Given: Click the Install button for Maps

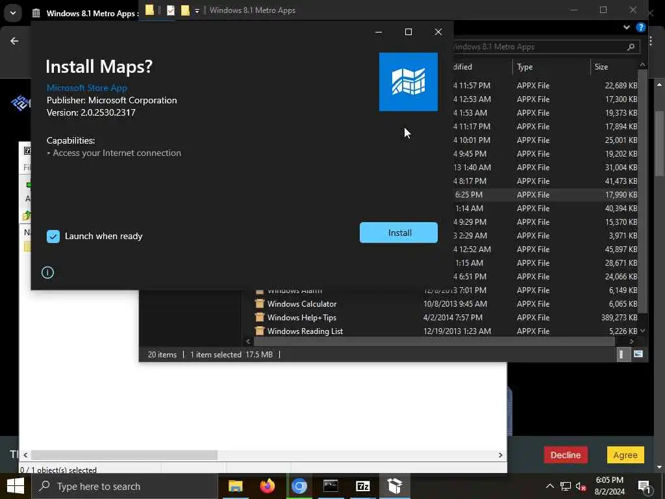Looking at the screenshot, I should coord(398,233).
